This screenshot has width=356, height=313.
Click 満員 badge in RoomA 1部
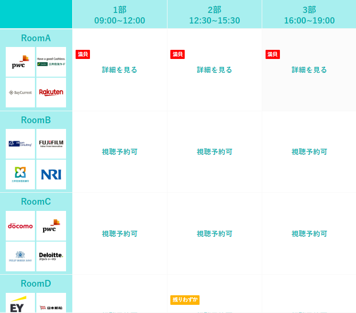pos(83,54)
